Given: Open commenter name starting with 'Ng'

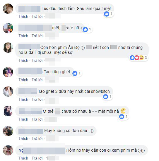Looking at the screenshot, I should (x=42, y=150).
